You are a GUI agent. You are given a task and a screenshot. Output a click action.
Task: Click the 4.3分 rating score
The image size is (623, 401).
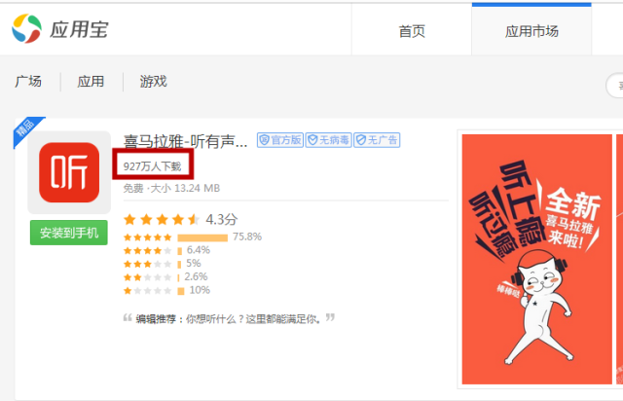(222, 219)
